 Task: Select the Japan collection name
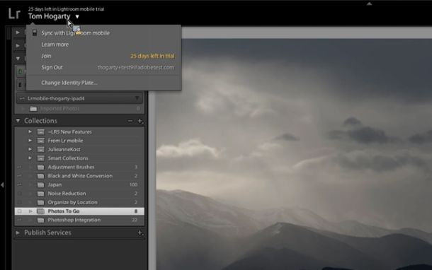pos(55,184)
